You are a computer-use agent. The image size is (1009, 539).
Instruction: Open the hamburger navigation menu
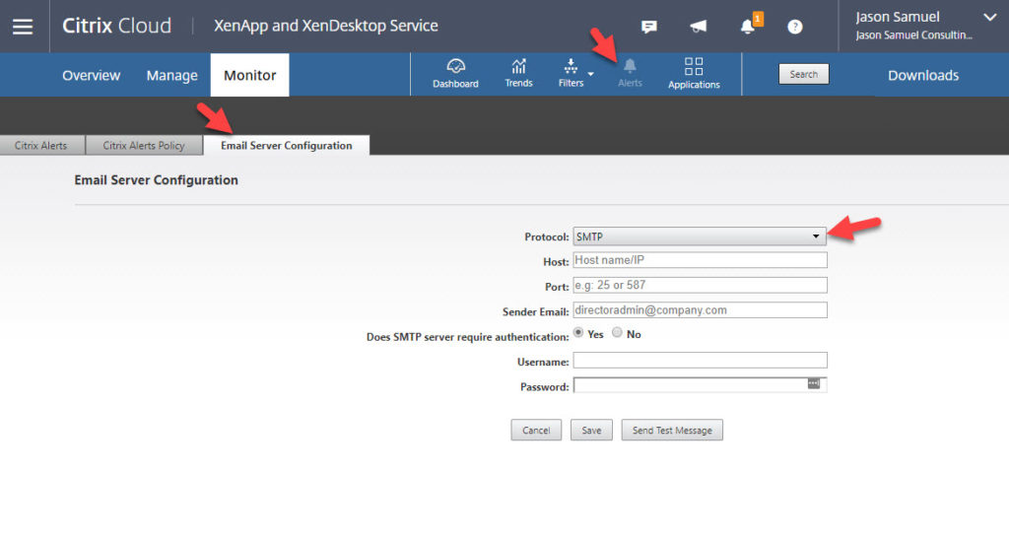(23, 27)
